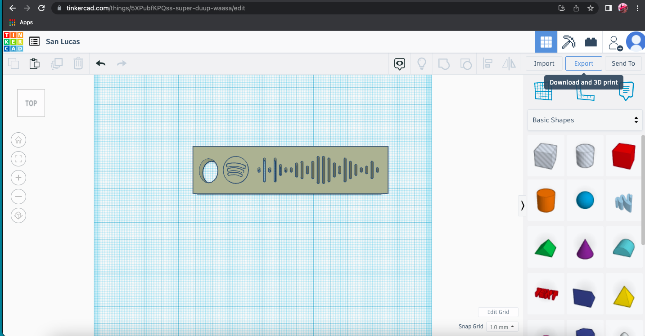This screenshot has width=645, height=336.
Task: Click the tinkercad.com address bar
Action: tap(306, 8)
